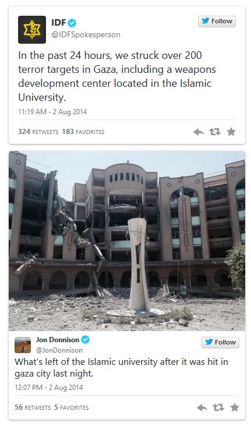Open the @IDFSpokesperson handle link

click(86, 35)
